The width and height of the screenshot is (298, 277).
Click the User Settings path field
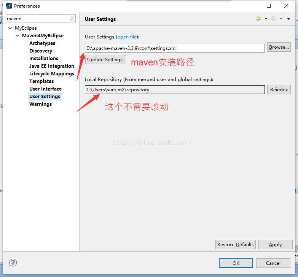point(175,48)
